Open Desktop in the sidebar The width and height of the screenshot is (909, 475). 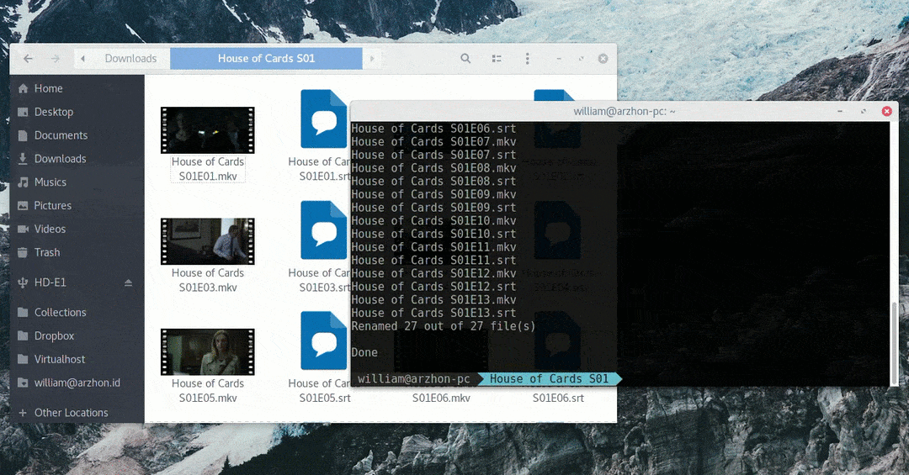coord(77,112)
